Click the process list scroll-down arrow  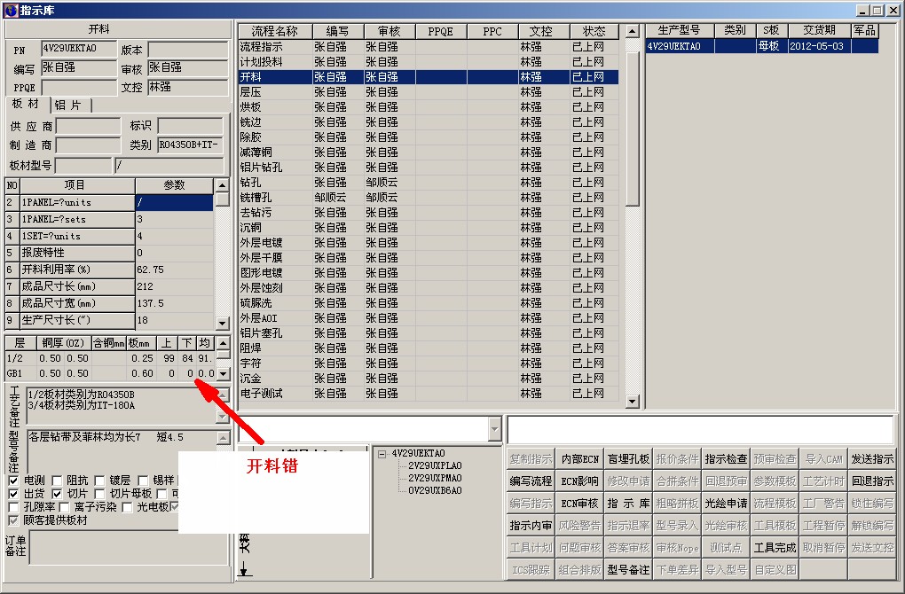633,401
